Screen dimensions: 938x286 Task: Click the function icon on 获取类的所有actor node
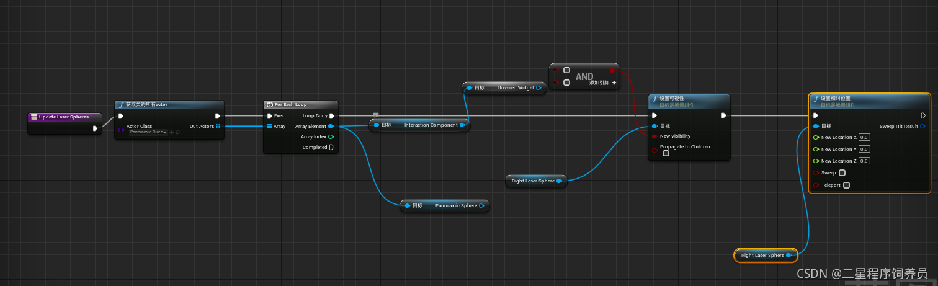click(x=121, y=105)
